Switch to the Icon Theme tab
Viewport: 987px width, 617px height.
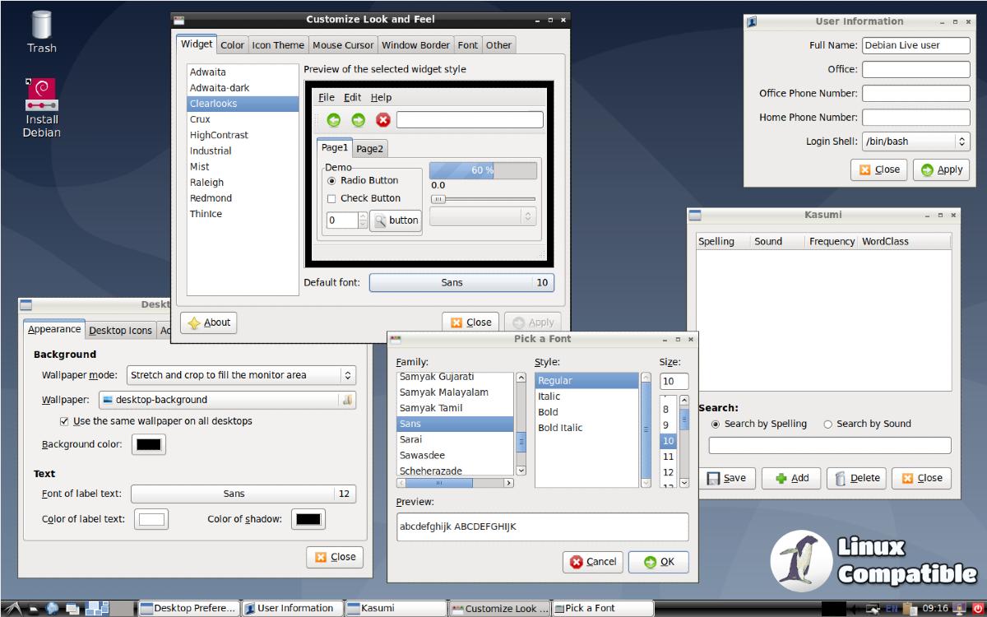(x=278, y=45)
